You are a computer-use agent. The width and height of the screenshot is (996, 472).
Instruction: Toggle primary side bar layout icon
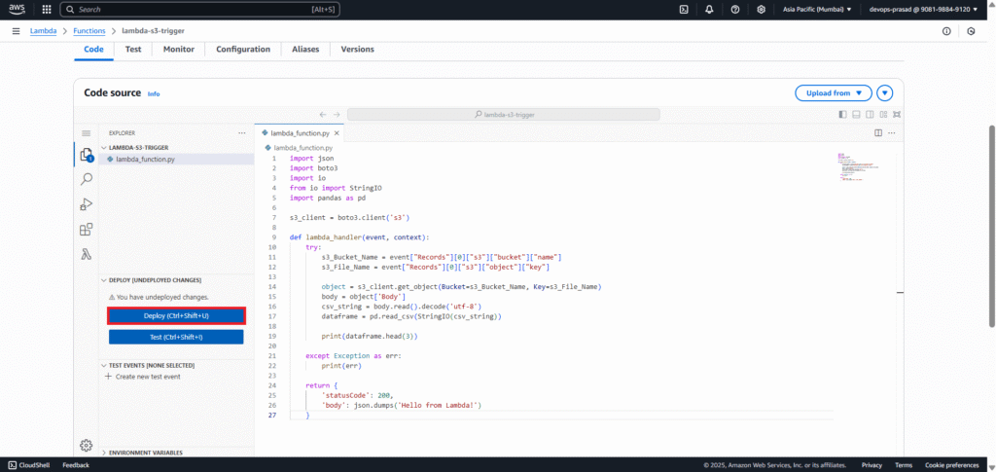point(843,114)
